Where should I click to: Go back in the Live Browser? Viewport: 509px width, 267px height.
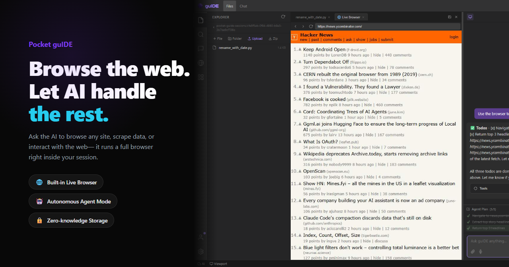295,26
